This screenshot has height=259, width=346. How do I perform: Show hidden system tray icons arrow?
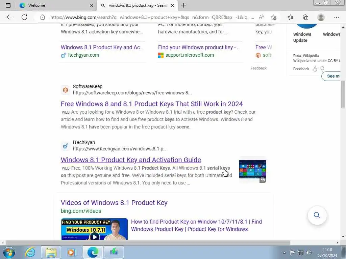point(284,253)
